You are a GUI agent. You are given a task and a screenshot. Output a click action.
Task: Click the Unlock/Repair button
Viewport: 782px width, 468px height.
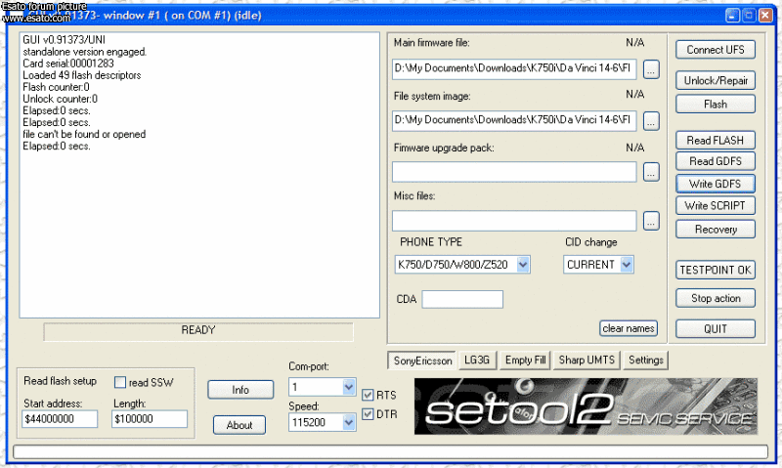pos(716,81)
